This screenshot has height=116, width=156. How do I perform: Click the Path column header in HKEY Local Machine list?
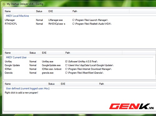pos(100,11)
